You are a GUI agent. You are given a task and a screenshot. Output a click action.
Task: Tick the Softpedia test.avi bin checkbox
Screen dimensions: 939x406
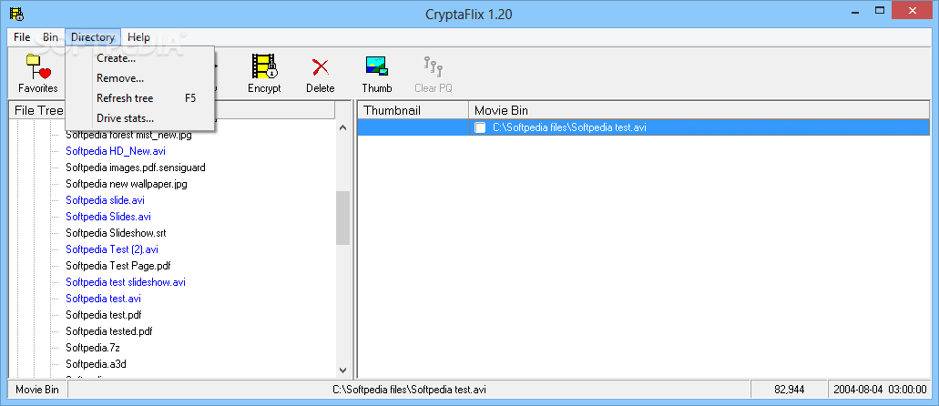point(480,127)
